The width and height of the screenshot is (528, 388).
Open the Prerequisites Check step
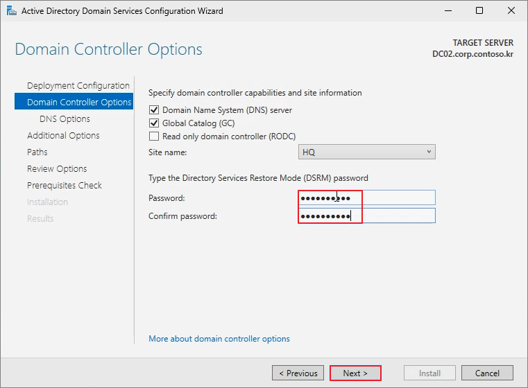65,185
